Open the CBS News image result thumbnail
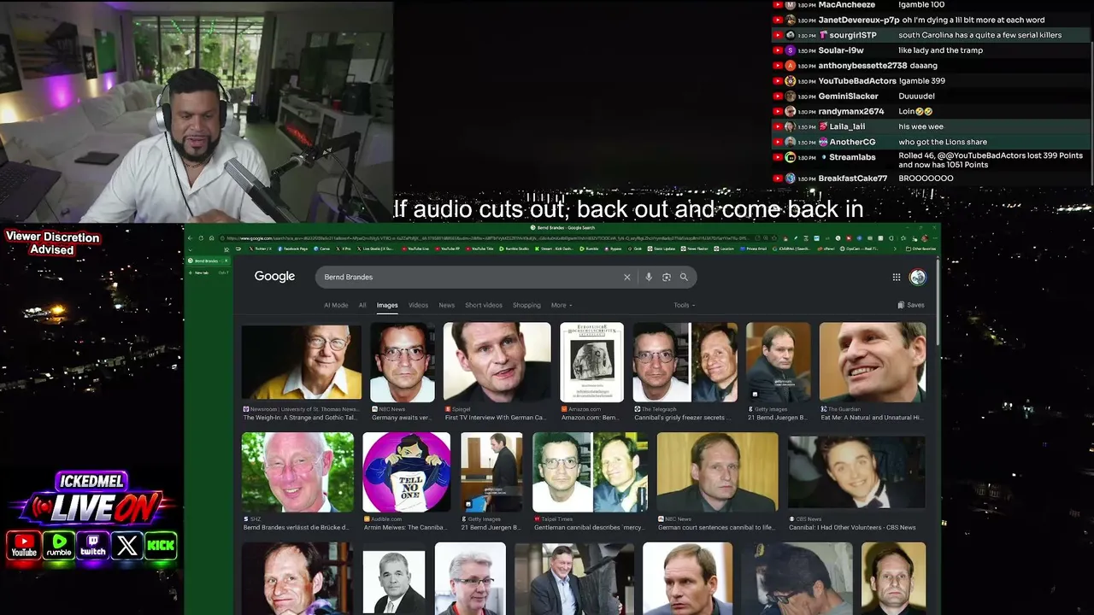 pos(856,472)
